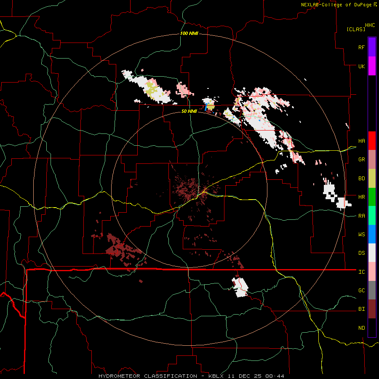Click the GC legend label
Screen dimensions: 379x379
pyautogui.click(x=362, y=291)
